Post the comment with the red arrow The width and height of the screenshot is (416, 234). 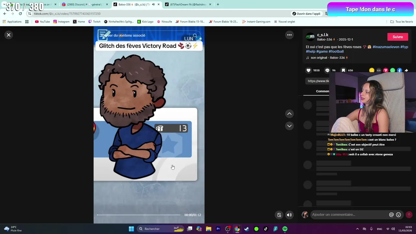[409, 214]
